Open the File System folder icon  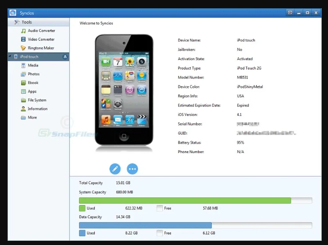[23, 100]
